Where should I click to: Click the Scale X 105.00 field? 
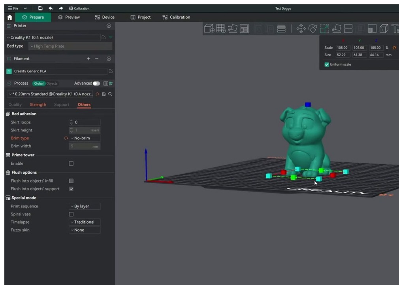343,47
